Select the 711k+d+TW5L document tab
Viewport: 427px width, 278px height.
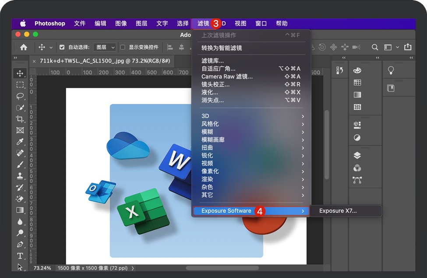[x=105, y=61]
